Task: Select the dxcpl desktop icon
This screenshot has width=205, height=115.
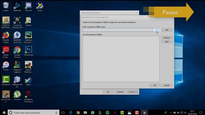Action: [x=40, y=7]
